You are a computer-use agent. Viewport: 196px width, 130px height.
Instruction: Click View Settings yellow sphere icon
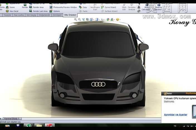pos(117,19)
